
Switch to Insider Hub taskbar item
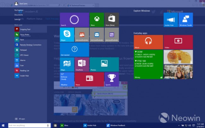90,125
